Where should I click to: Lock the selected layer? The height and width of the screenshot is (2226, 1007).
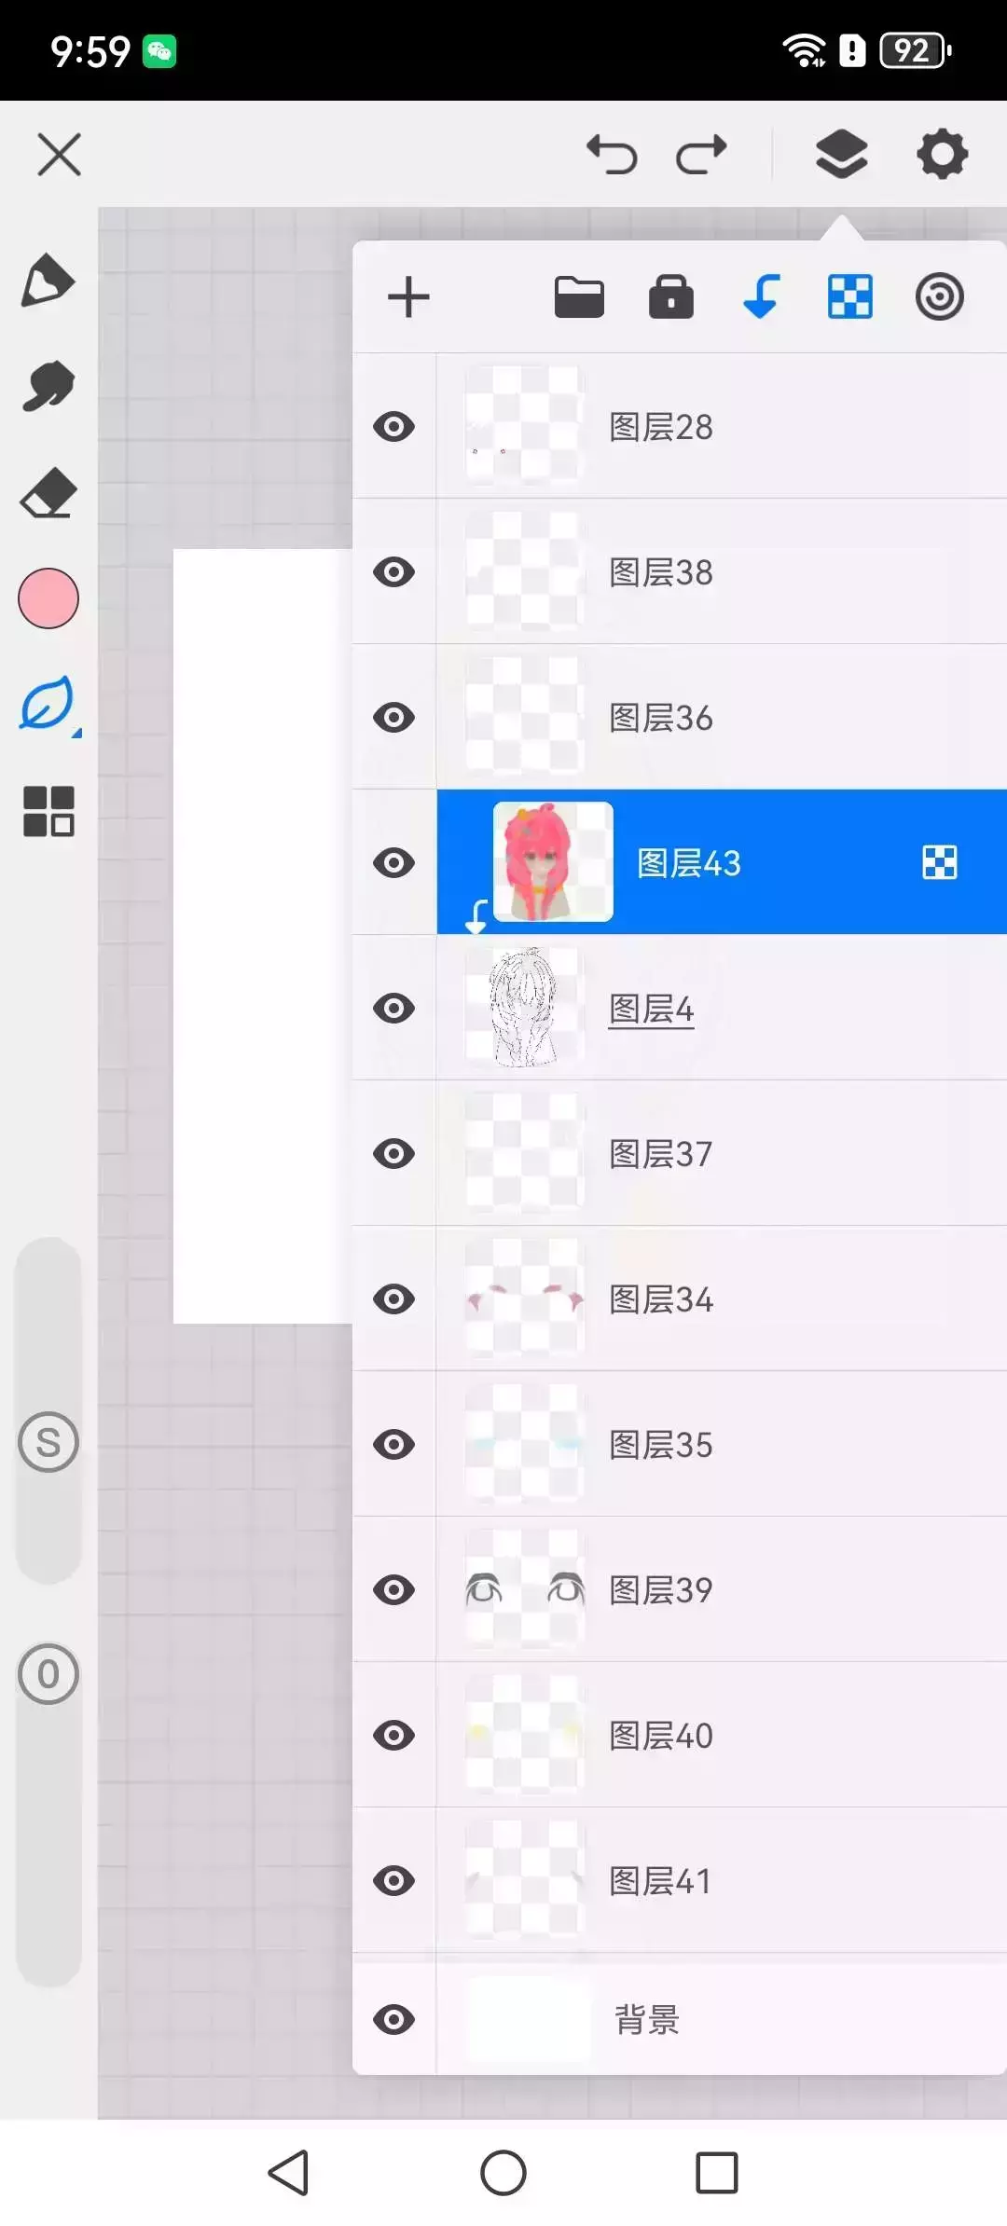point(670,297)
